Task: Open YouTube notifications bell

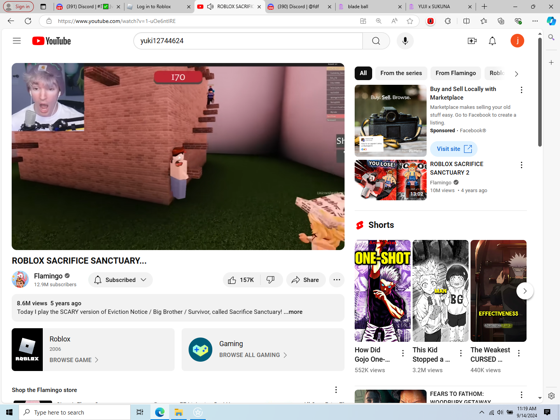Action: (492, 41)
